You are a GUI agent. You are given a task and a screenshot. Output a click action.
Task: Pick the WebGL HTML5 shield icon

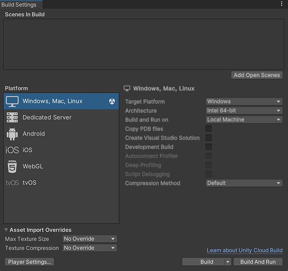[x=12, y=166]
